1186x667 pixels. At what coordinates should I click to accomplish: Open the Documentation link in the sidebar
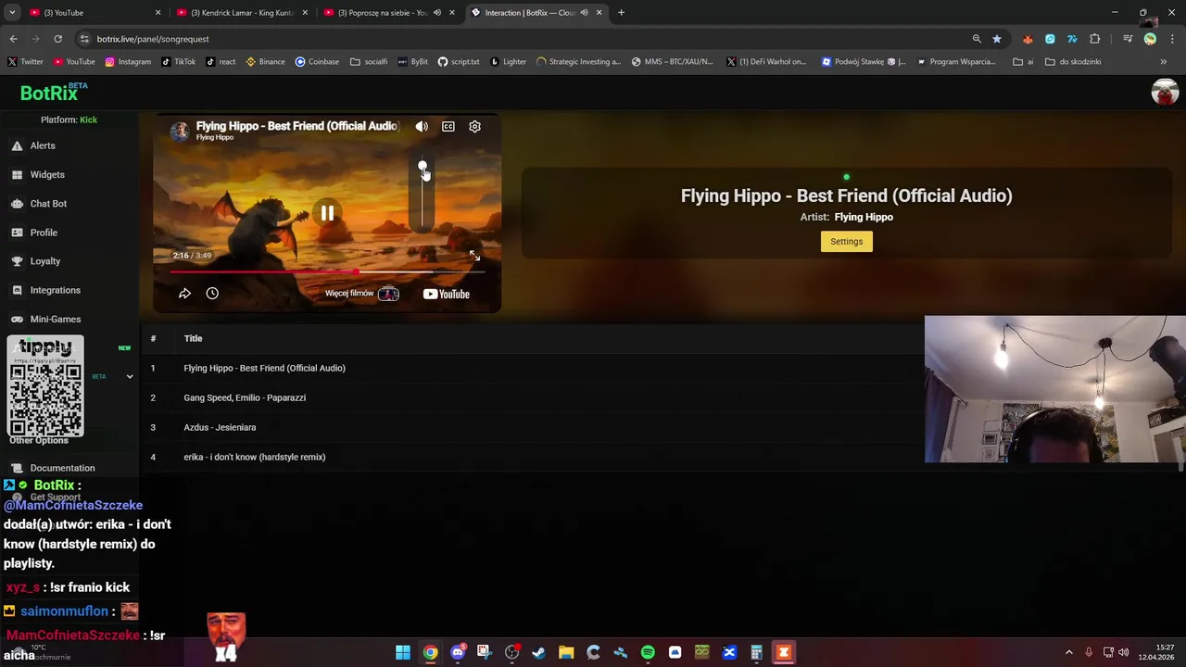pyautogui.click(x=62, y=468)
